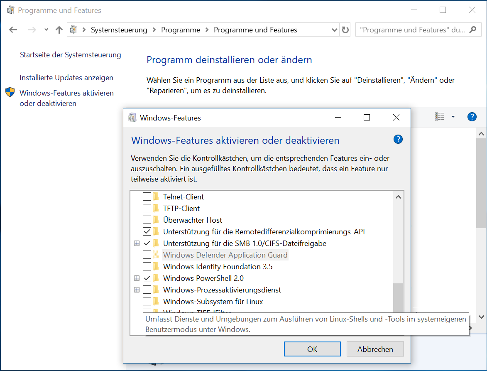Viewport: 487px width, 371px height.
Task: Toggle Windows Defender Application Guard checkbox
Action: [147, 255]
